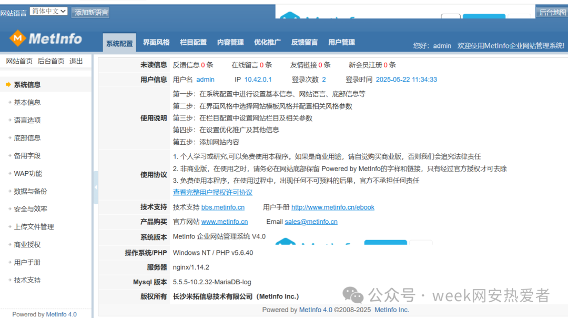Click the nginx/1.14.2 server value
The height and width of the screenshot is (318, 568).
coord(191,267)
